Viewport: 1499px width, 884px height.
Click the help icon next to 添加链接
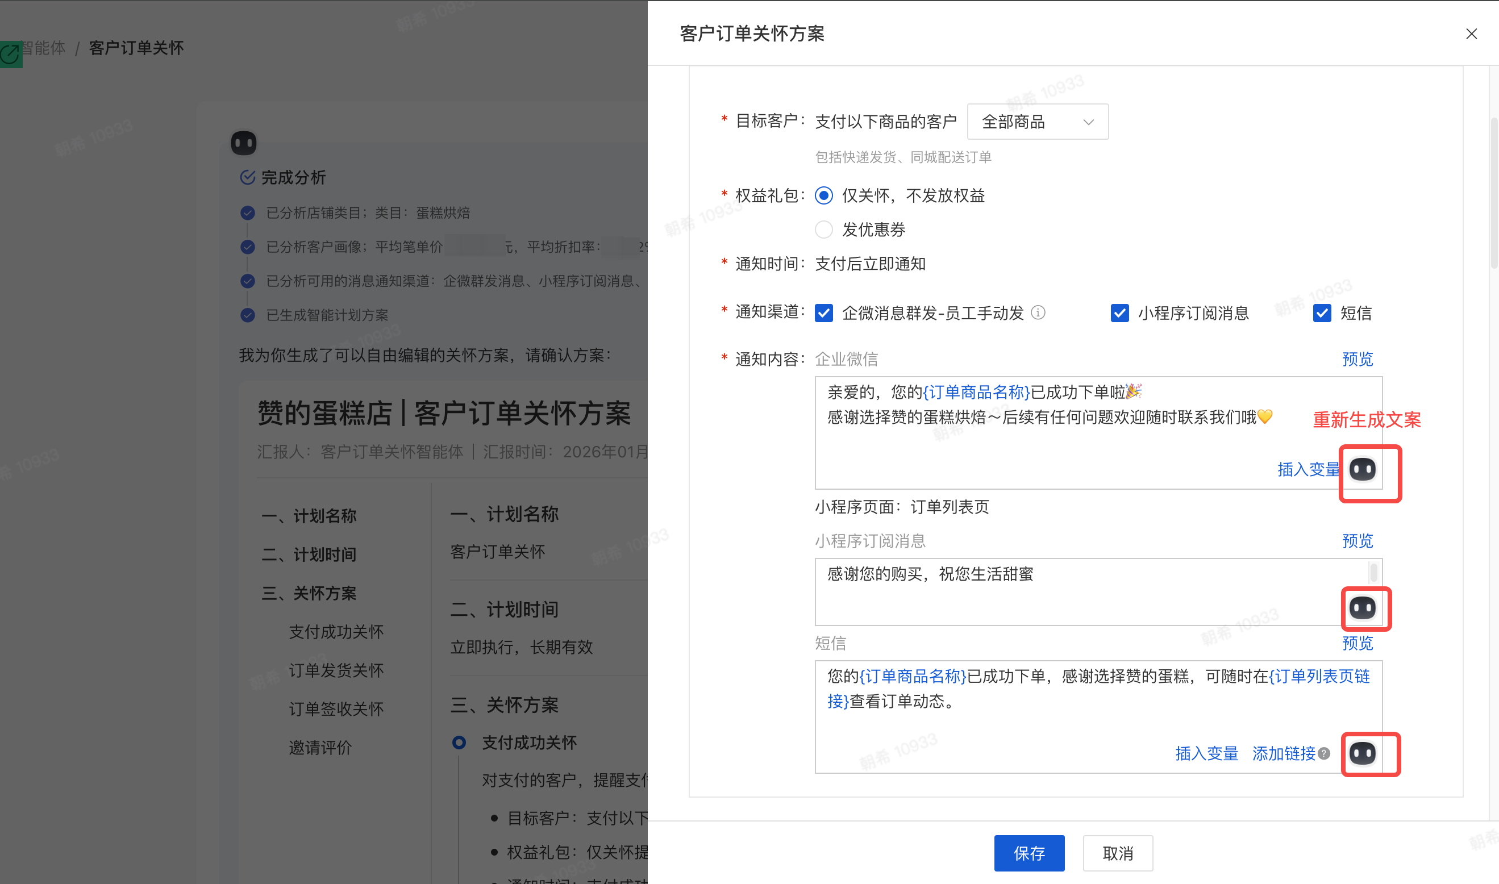[1324, 753]
